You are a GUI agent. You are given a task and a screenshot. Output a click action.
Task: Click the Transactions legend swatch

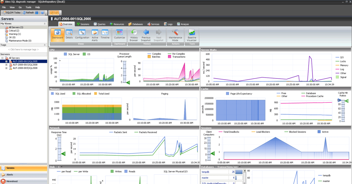point(170,57)
